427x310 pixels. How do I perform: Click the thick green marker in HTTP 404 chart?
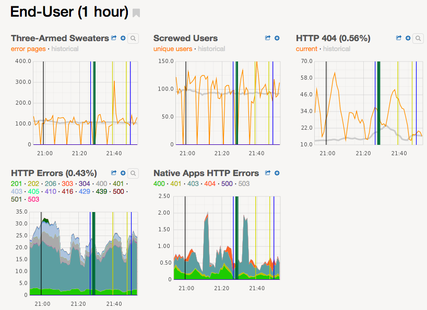[378, 103]
